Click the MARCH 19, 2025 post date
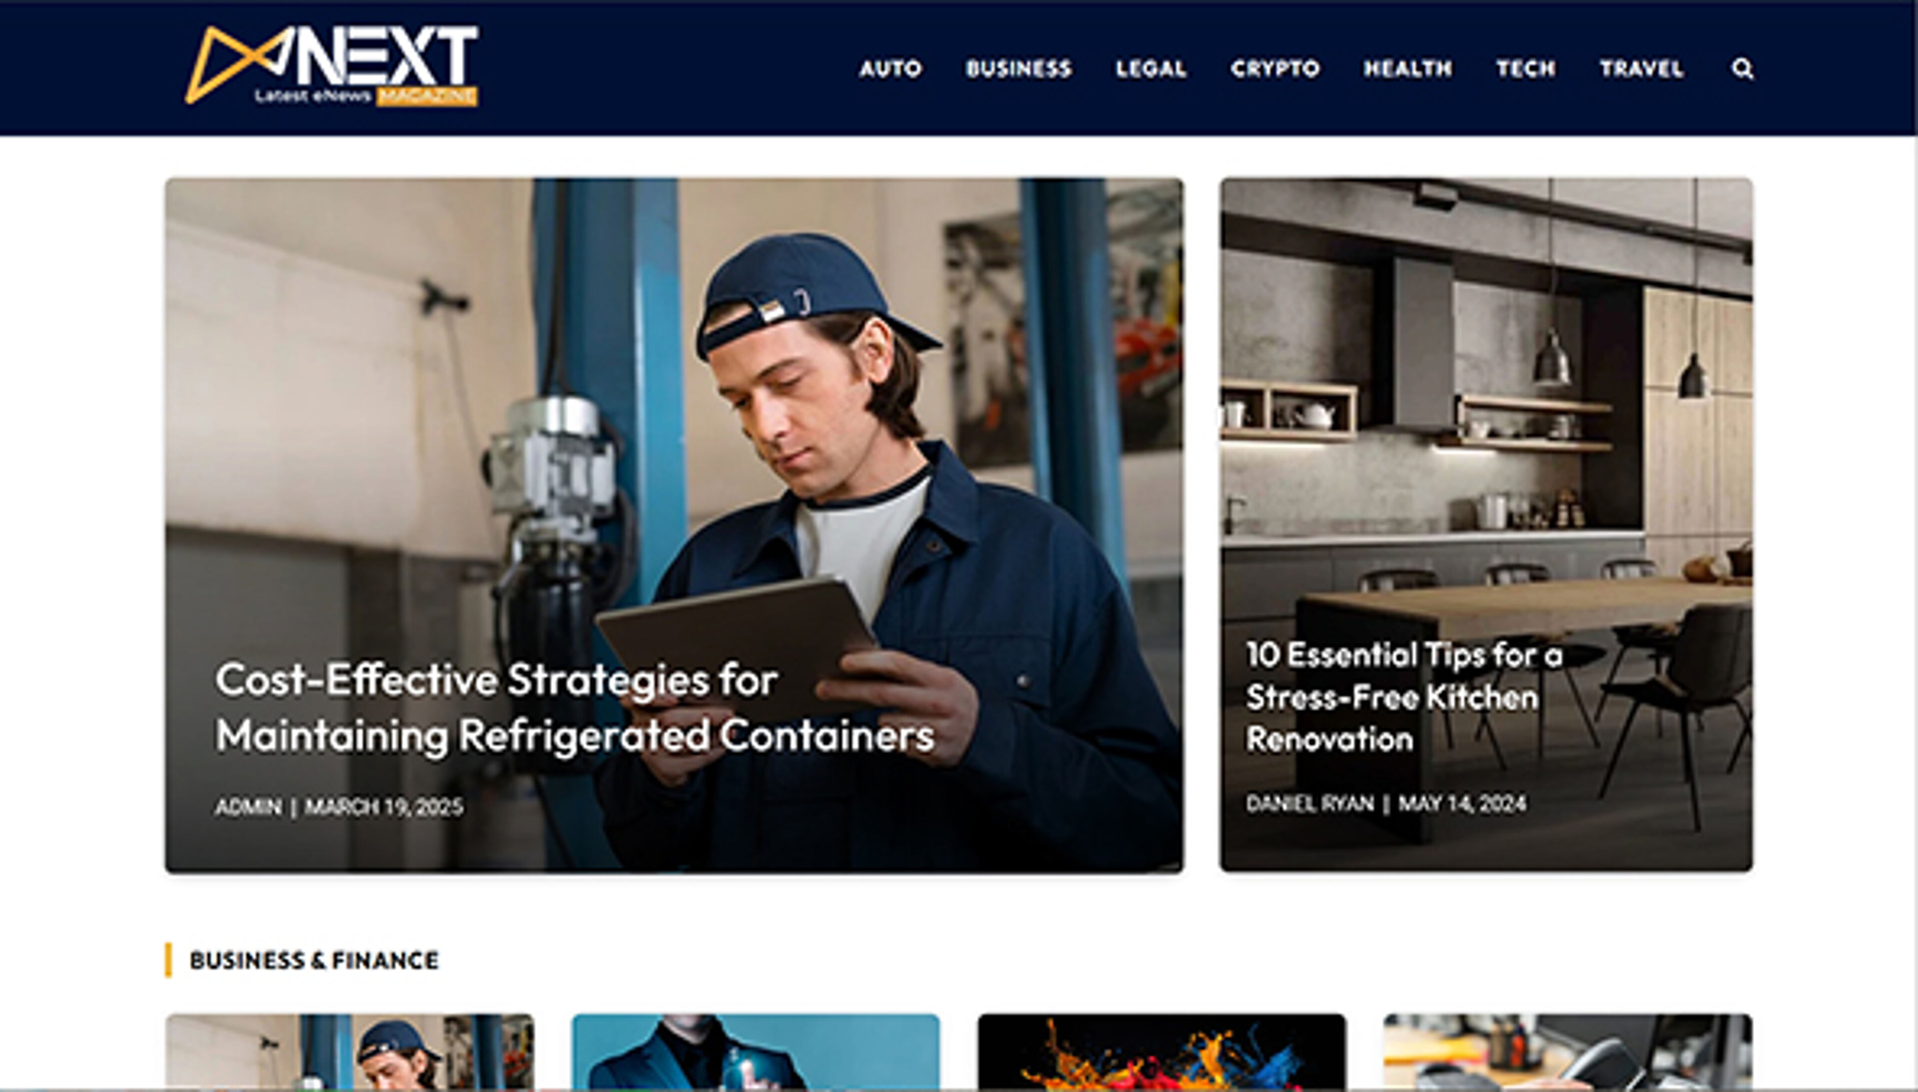The image size is (1918, 1092). (384, 807)
